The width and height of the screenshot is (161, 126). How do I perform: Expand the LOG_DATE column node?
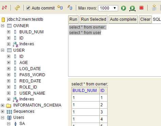tap(9, 69)
